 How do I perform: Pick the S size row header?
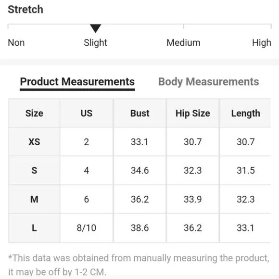(x=34, y=170)
